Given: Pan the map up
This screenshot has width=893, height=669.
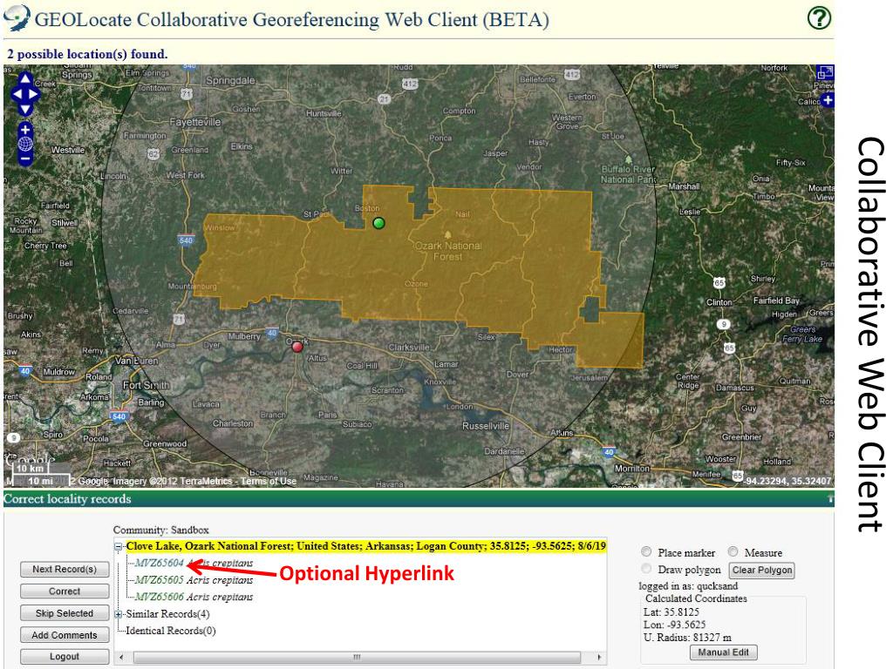Looking at the screenshot, I should click(25, 79).
